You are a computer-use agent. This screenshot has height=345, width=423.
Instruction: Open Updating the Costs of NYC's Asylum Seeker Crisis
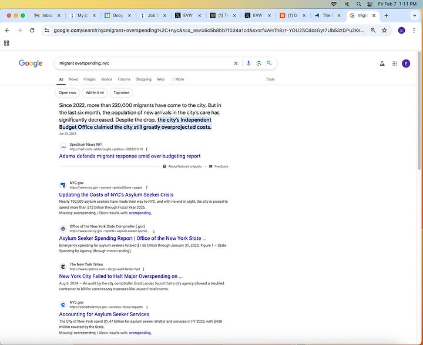(116, 195)
